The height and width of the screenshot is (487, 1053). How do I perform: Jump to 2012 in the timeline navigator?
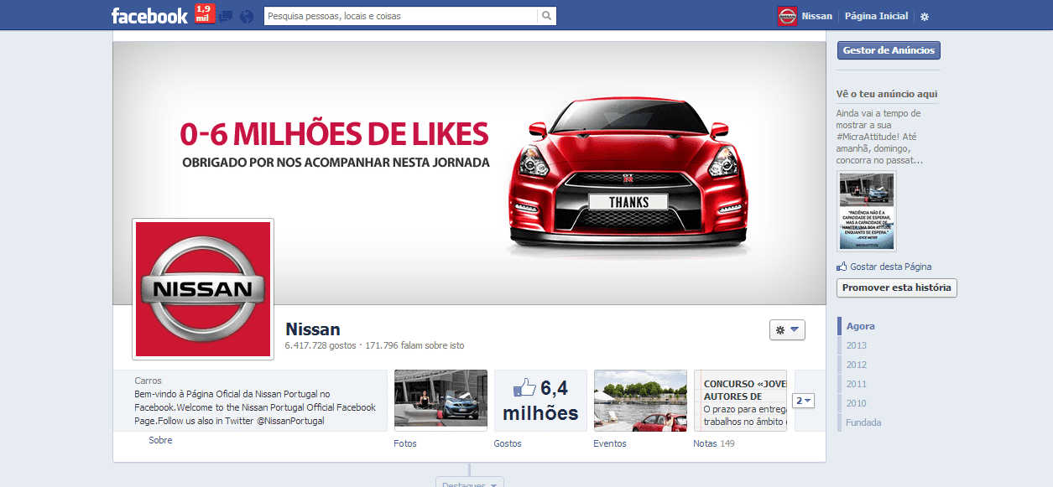pos(857,365)
